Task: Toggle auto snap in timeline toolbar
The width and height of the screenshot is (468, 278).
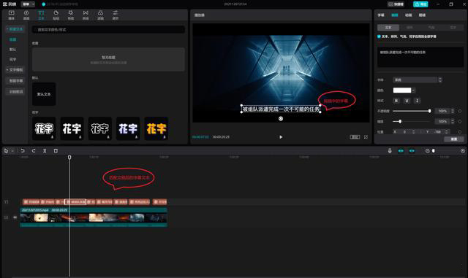Action: click(x=412, y=151)
